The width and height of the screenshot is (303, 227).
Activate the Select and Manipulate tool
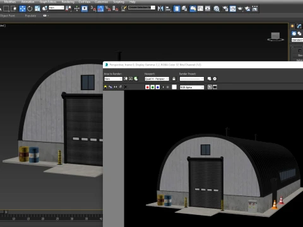pyautogui.click(x=76, y=9)
